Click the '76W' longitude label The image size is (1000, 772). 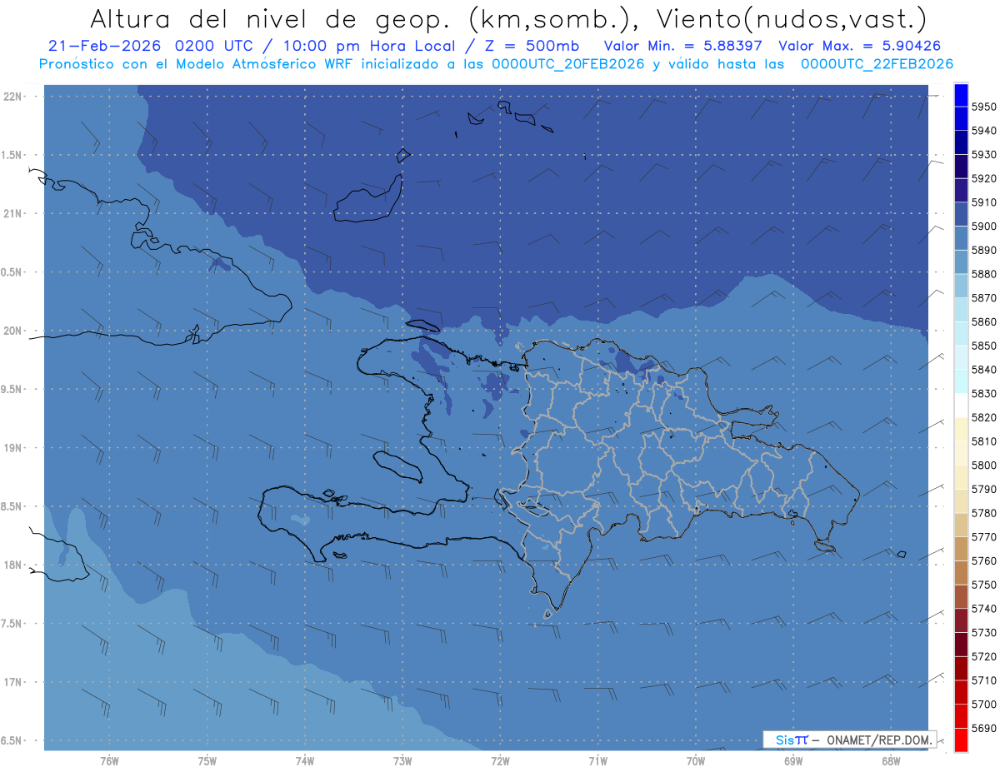coord(109,760)
